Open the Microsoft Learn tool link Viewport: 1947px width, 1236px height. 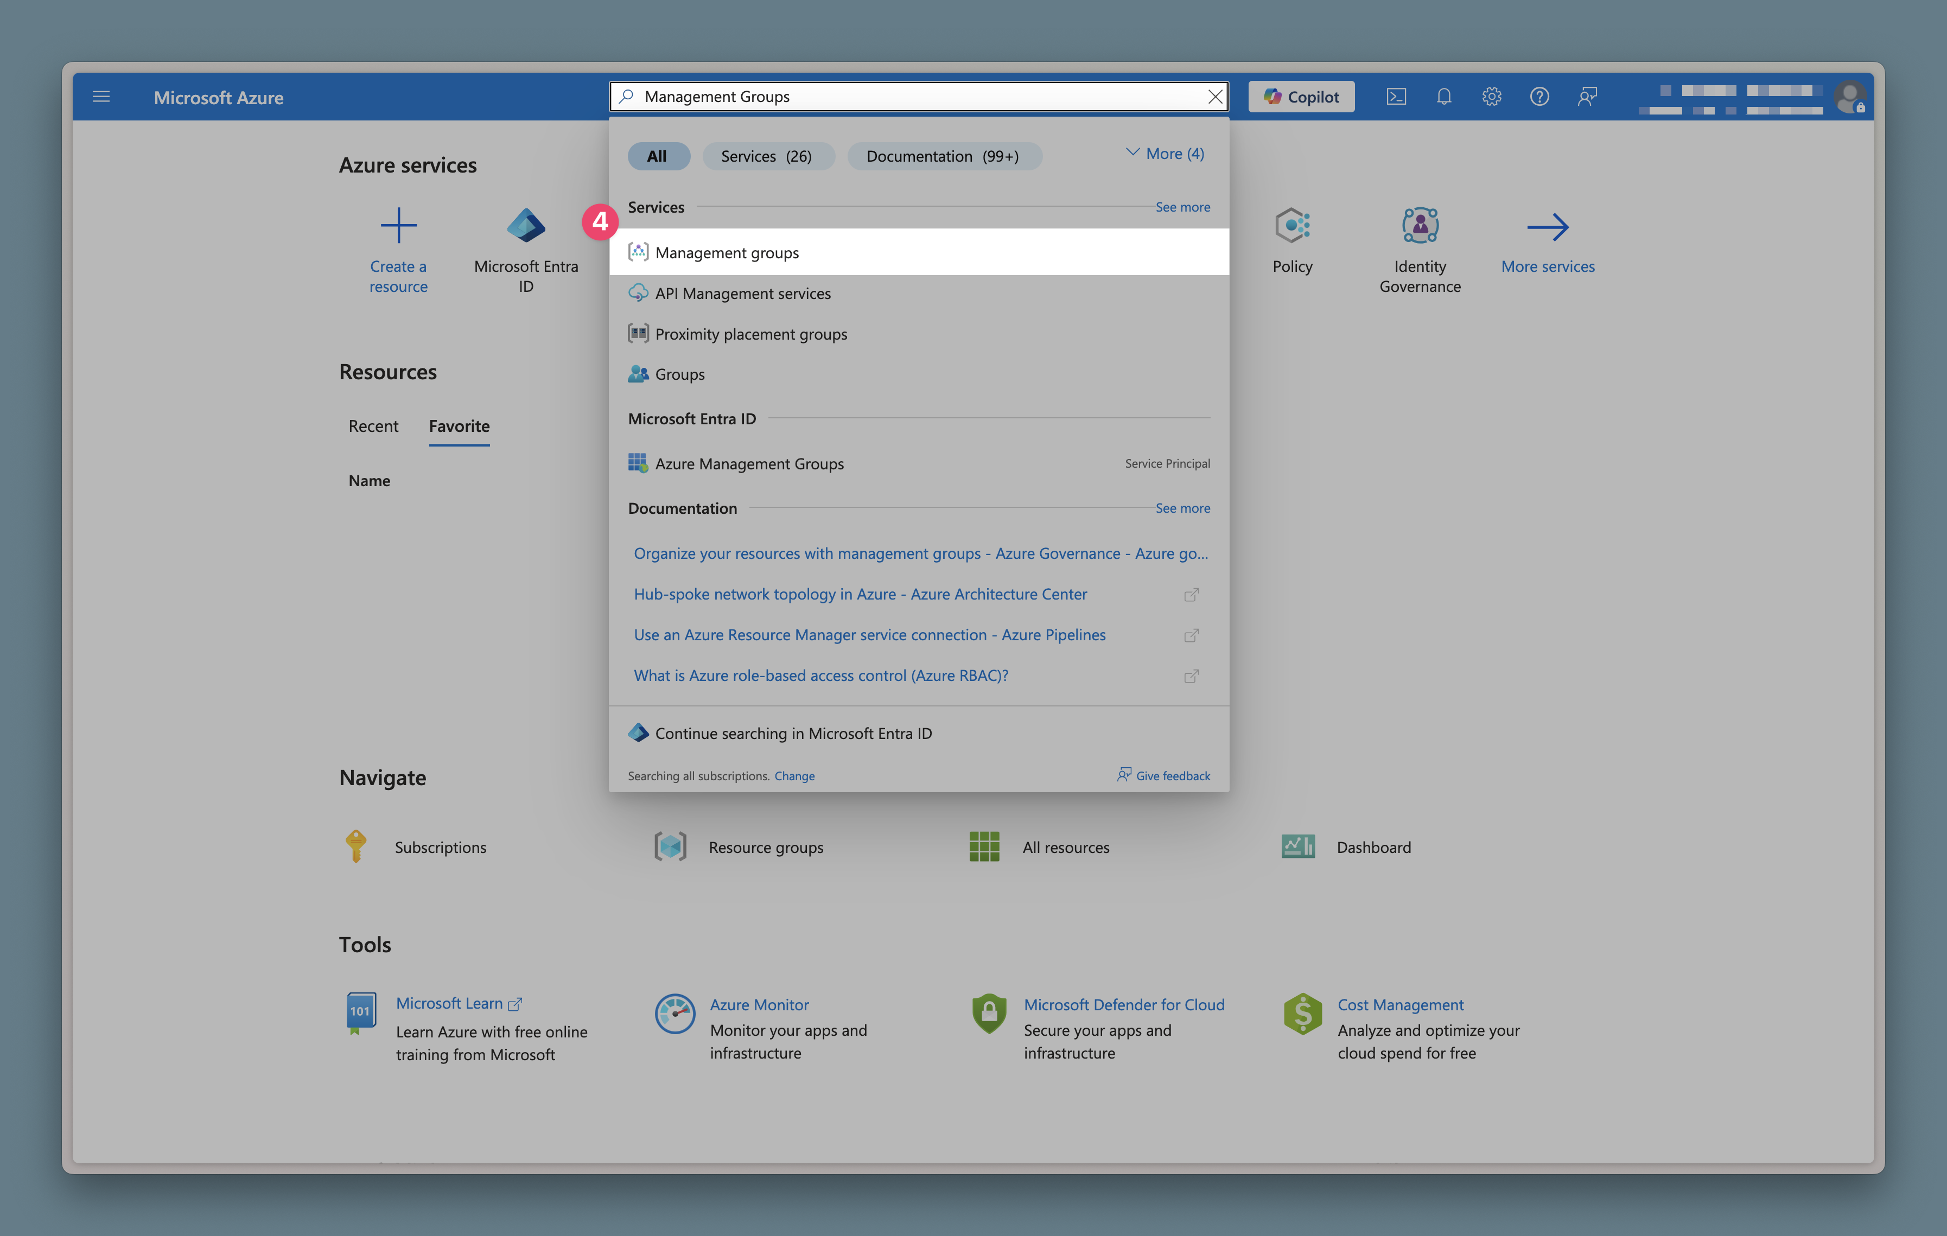pos(459,1003)
